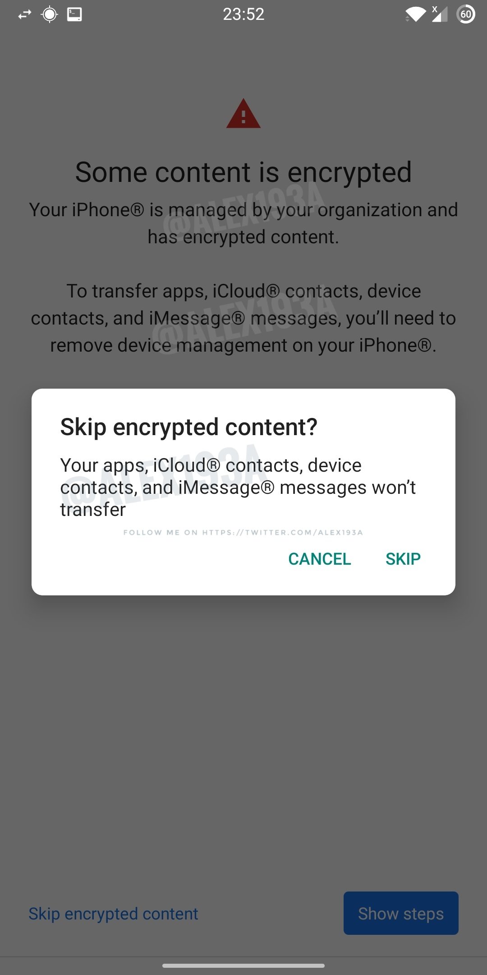The height and width of the screenshot is (975, 487).
Task: Tap the 'Skip encrypted content?' dialog title
Action: 189,427
